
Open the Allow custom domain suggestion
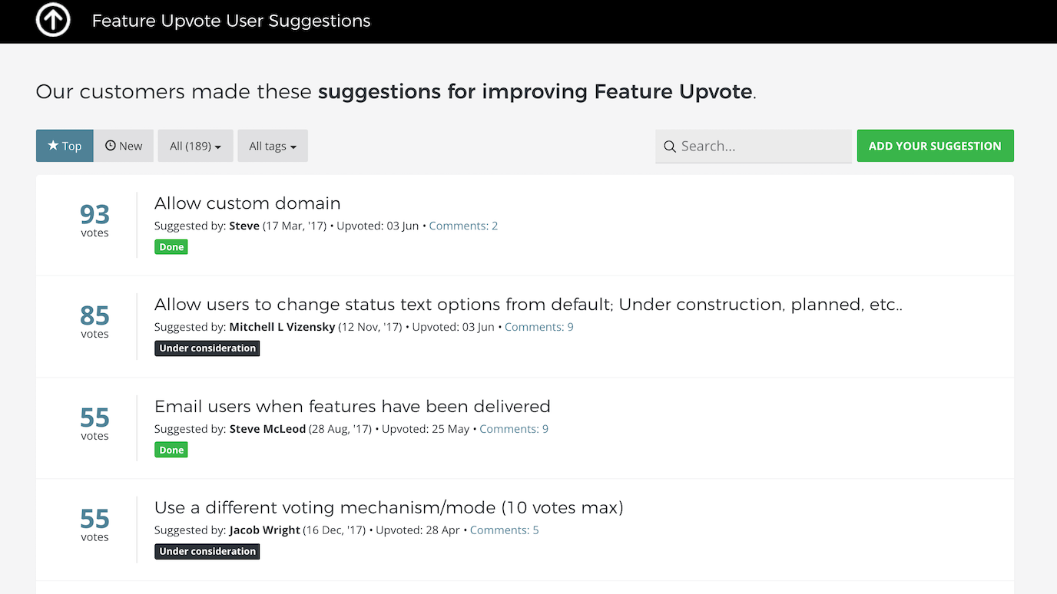[x=247, y=203]
